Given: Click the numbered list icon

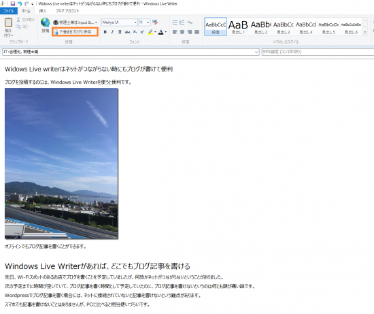Looking at the screenshot, I should point(182,22).
